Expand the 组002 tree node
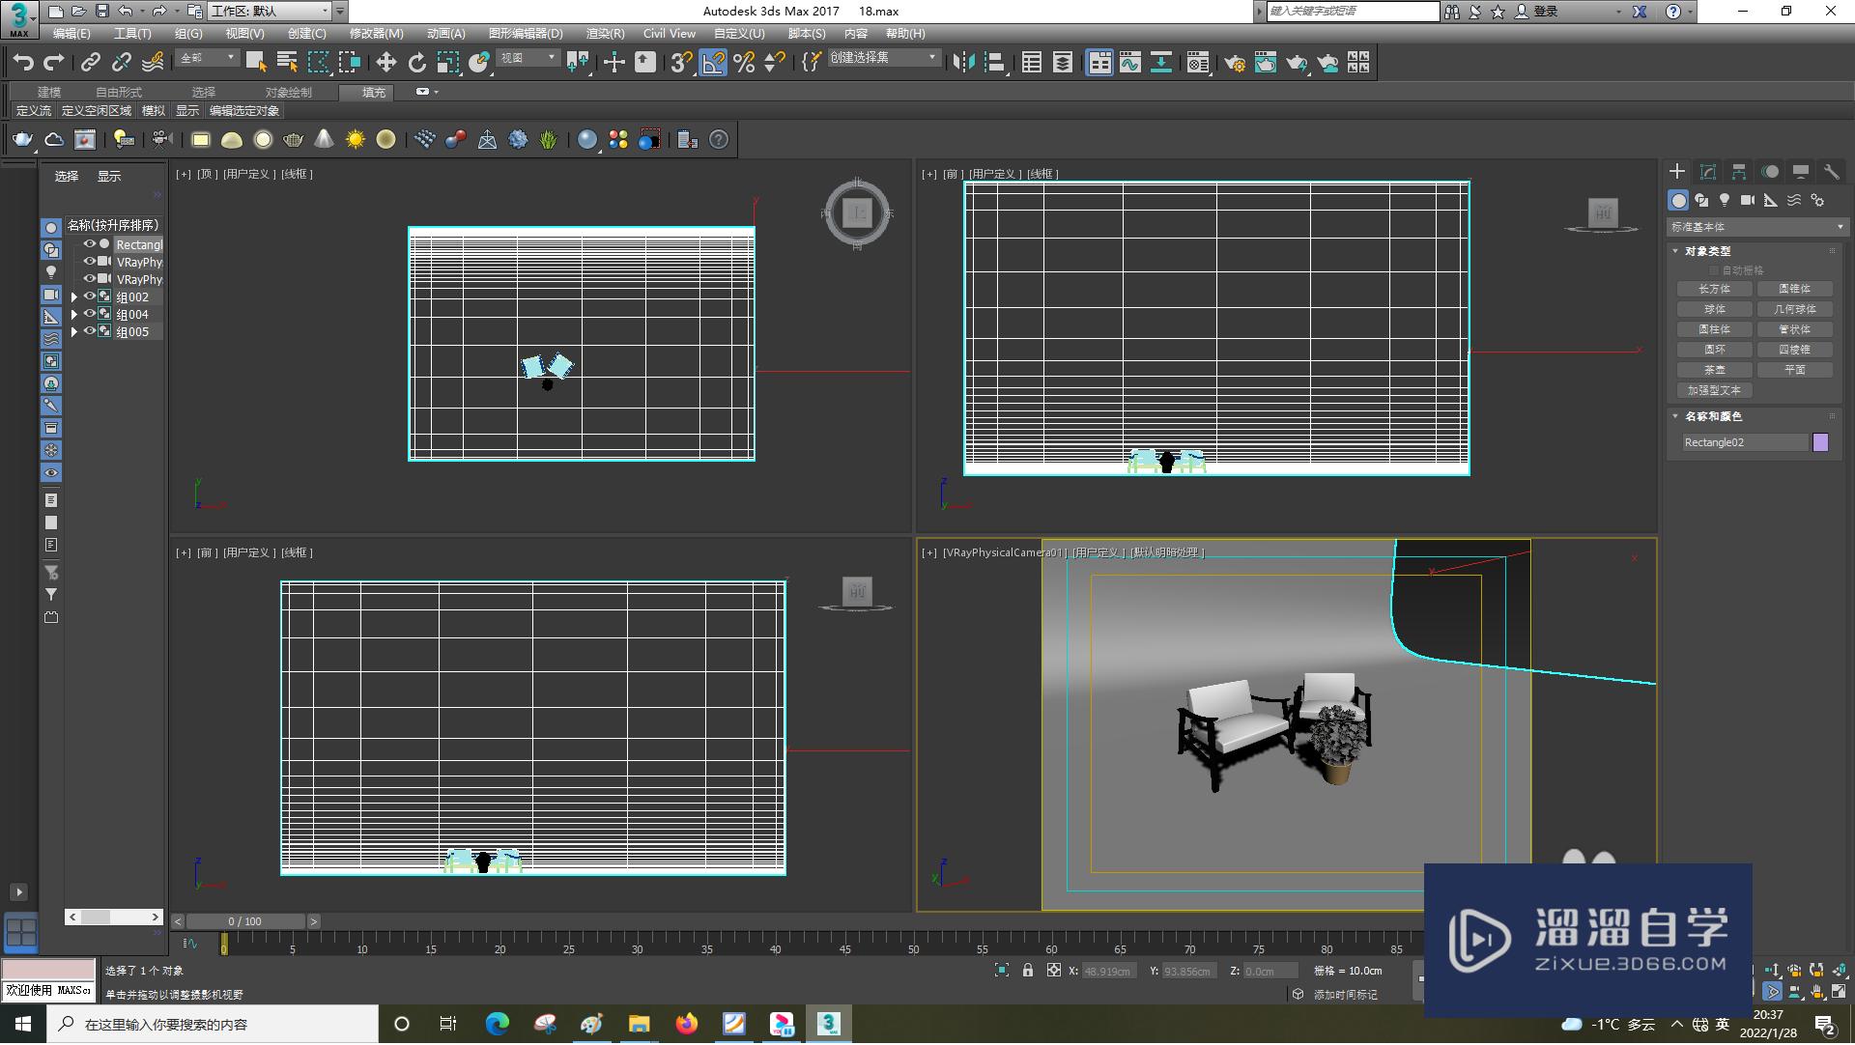The image size is (1855, 1045). [74, 297]
